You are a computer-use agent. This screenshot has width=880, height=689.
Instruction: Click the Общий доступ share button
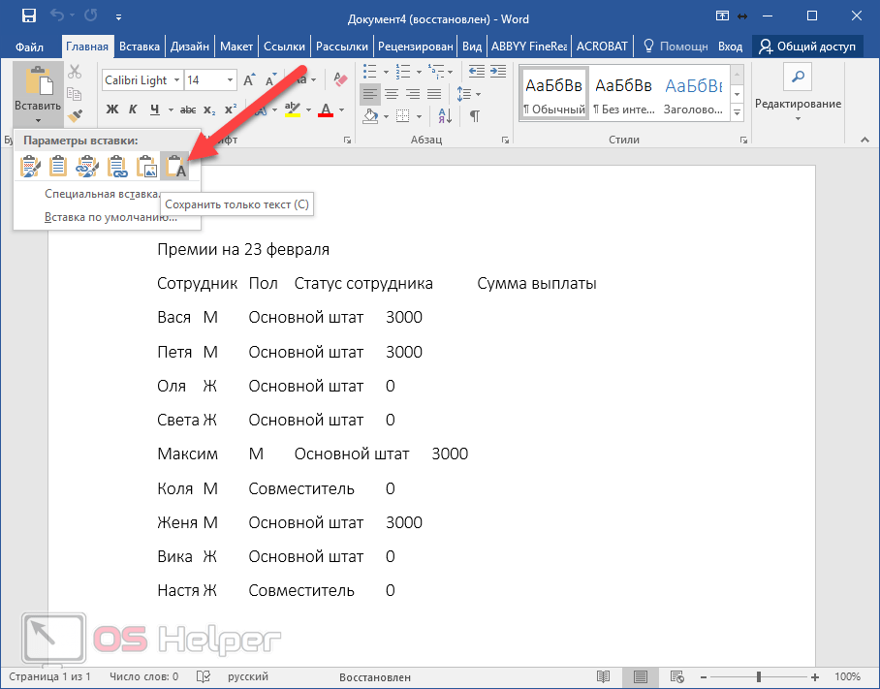[807, 46]
